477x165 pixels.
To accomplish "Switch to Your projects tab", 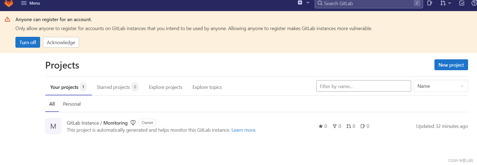I will [68, 87].
